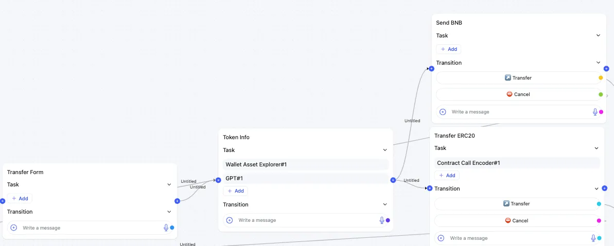Click microphone icon in Transfer Form message box

pyautogui.click(x=166, y=228)
